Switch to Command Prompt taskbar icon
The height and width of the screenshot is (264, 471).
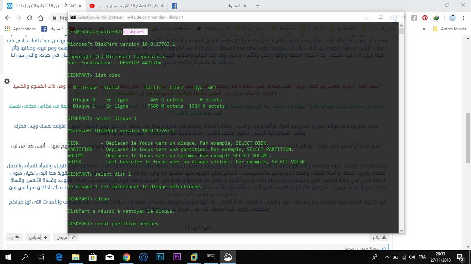(211, 257)
